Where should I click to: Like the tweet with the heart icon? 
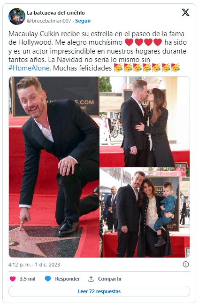[13, 279]
